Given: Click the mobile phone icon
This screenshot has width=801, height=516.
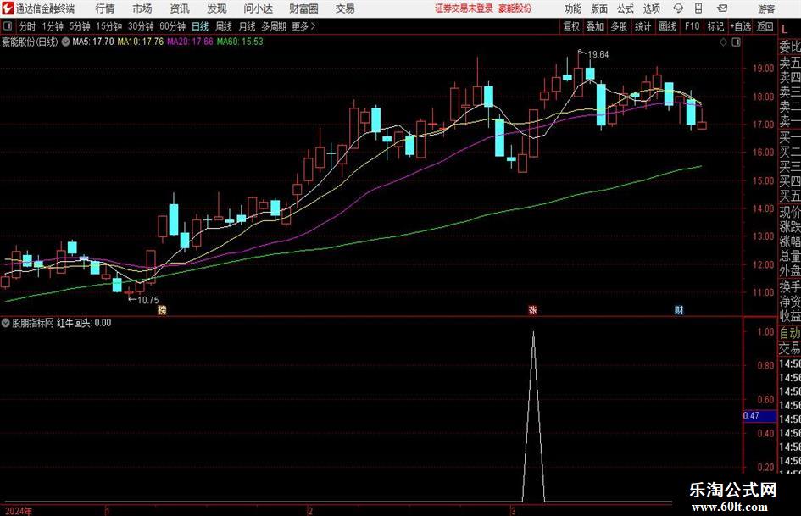Looking at the screenshot, I should (x=698, y=8).
